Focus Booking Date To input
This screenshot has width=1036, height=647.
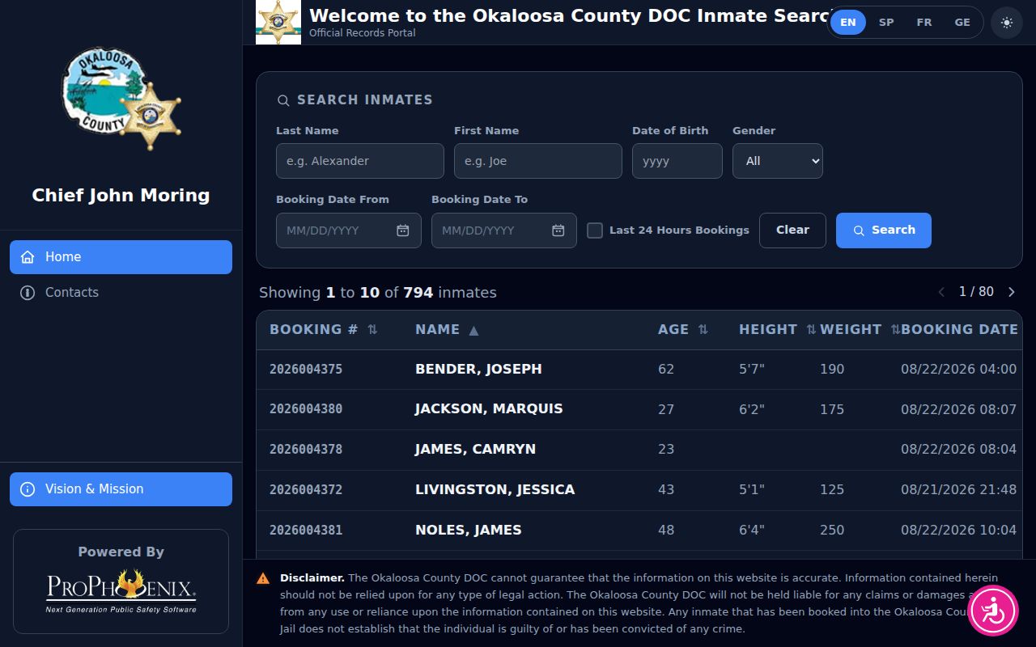504,230
